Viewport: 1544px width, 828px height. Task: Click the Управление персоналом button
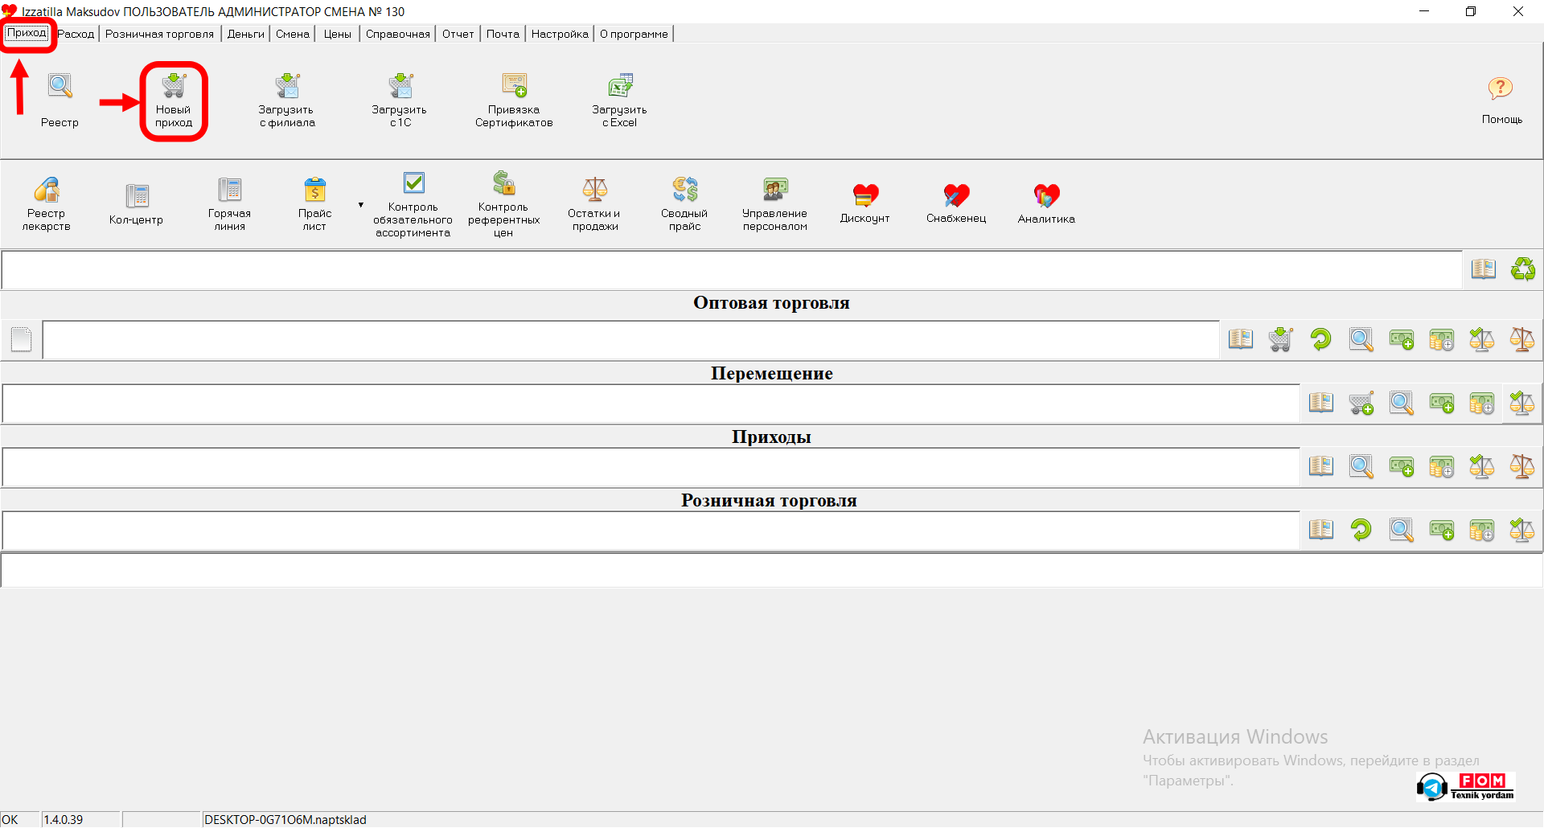(774, 190)
